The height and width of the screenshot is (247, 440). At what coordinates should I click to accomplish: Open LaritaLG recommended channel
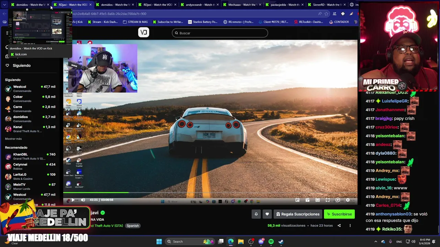[x=30, y=176]
